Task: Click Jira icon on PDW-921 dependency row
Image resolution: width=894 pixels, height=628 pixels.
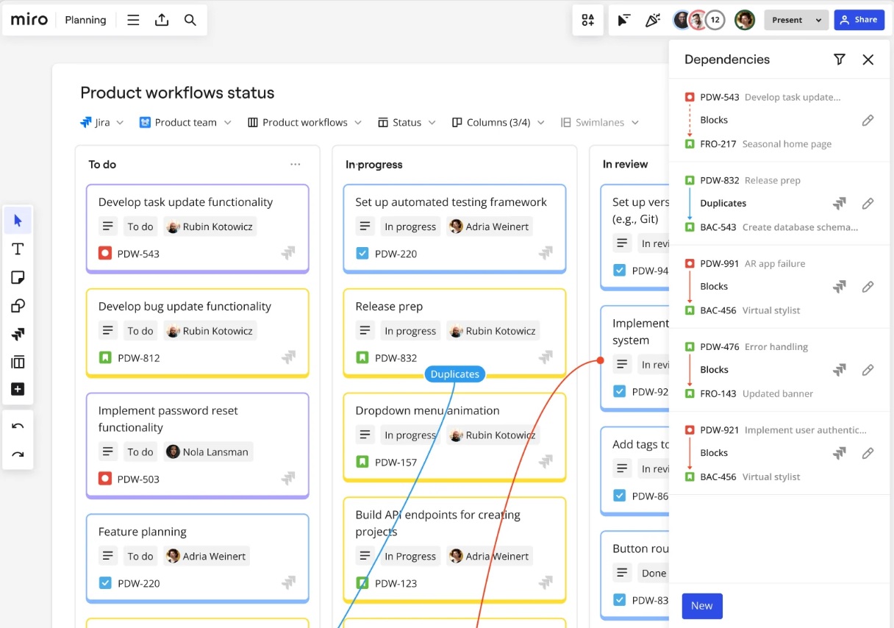Action: [x=840, y=453]
